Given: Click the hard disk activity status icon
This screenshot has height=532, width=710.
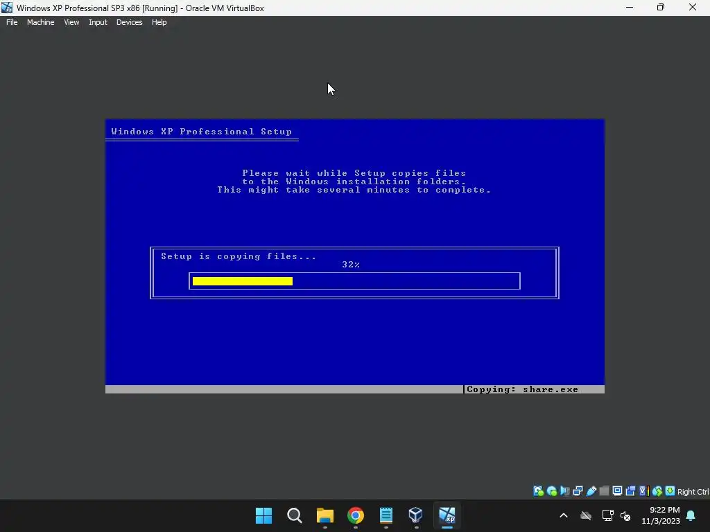Looking at the screenshot, I should [538, 491].
